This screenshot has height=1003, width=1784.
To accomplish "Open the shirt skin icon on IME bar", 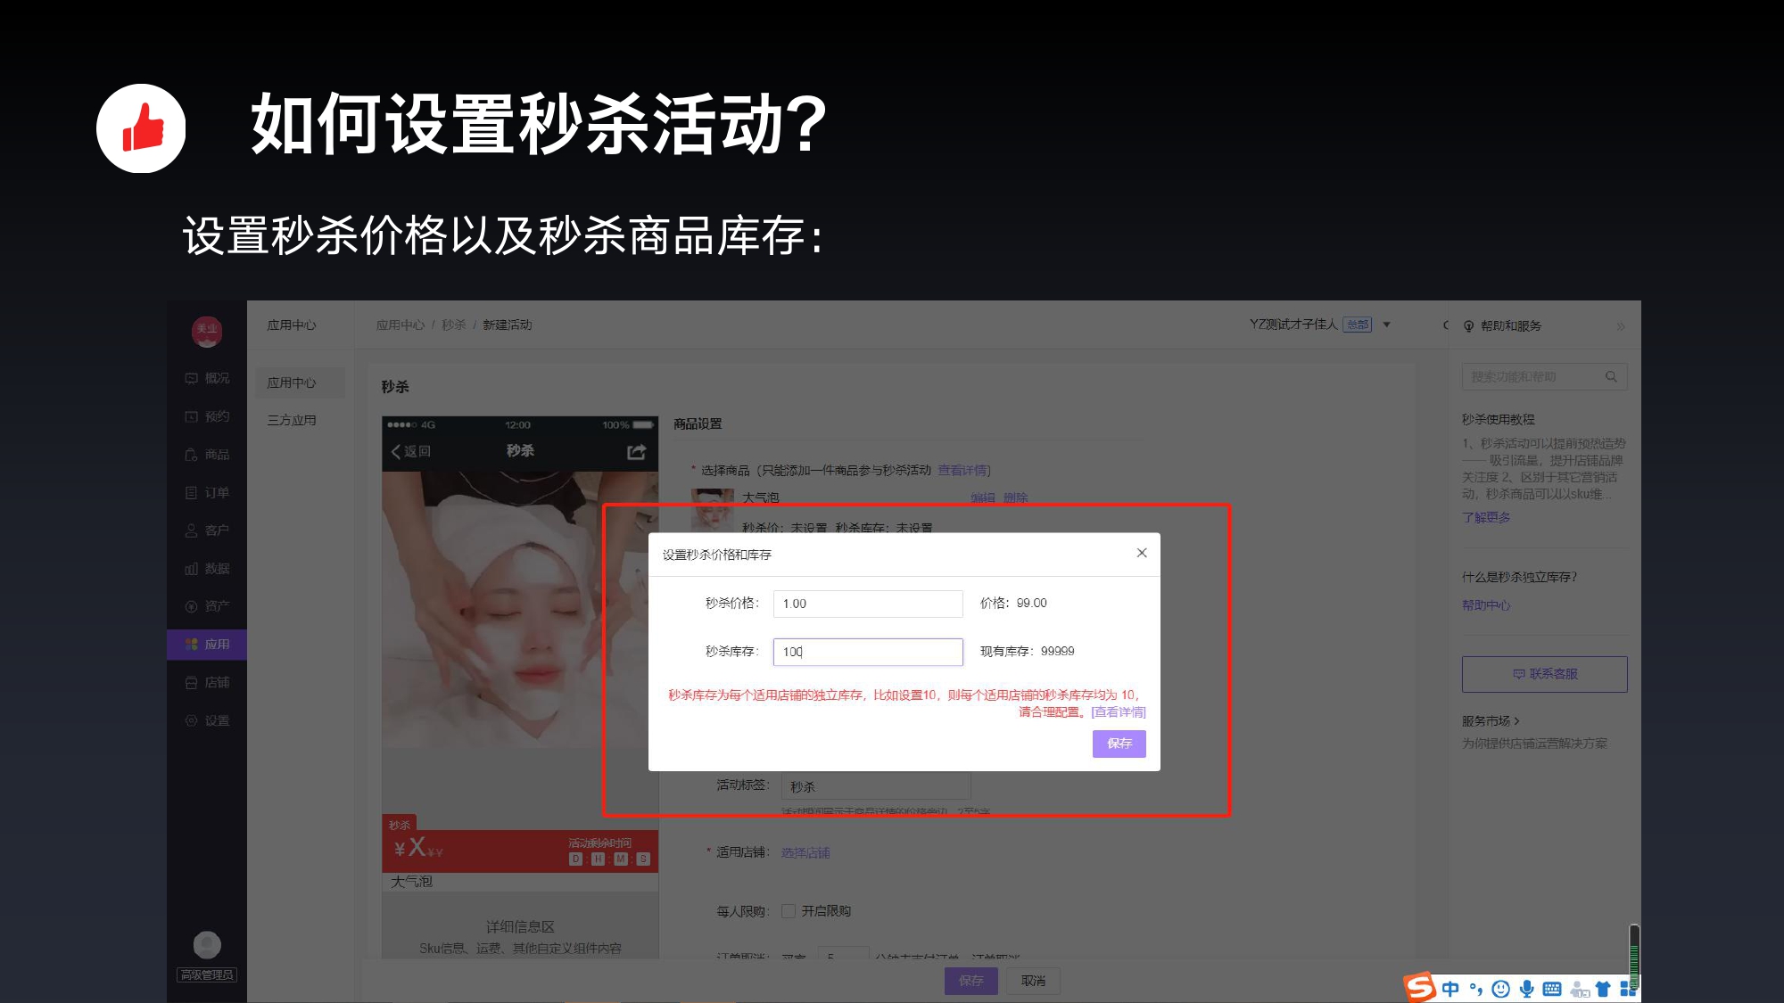I will click(1603, 989).
